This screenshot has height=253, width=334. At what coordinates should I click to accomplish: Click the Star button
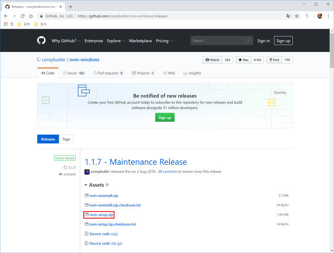pyautogui.click(x=243, y=60)
